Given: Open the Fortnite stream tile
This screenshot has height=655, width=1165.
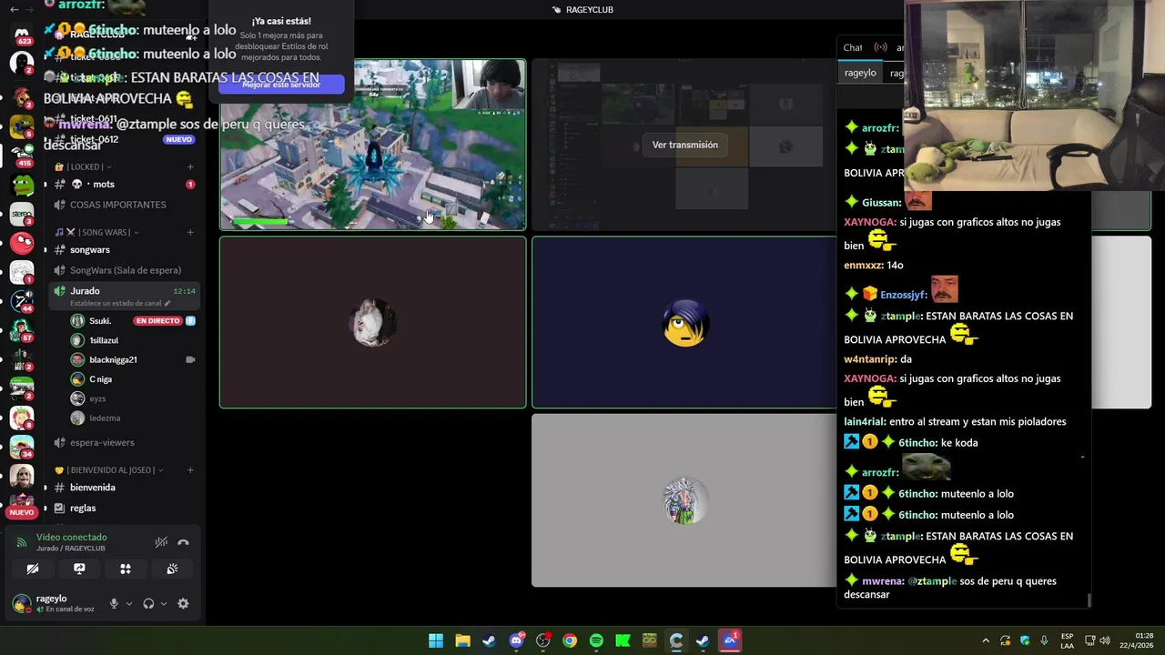Looking at the screenshot, I should [x=372, y=145].
